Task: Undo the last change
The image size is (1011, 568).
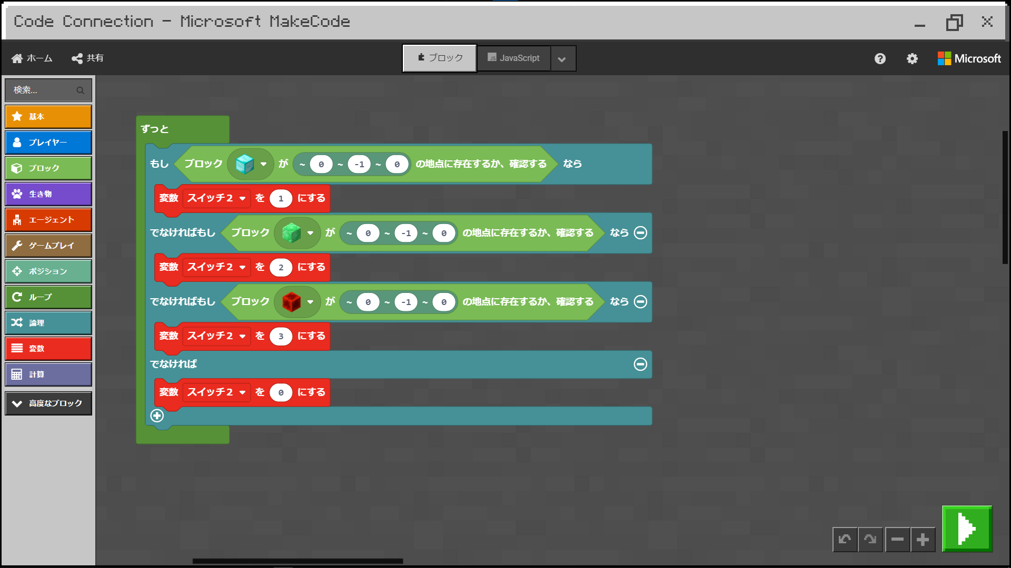Action: coord(845,540)
